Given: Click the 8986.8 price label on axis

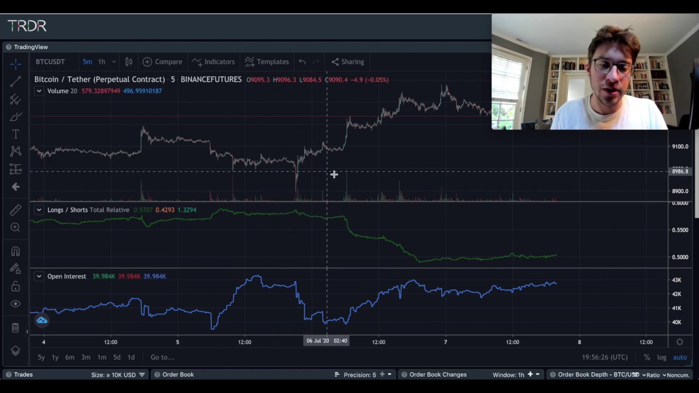Looking at the screenshot, I should [680, 171].
